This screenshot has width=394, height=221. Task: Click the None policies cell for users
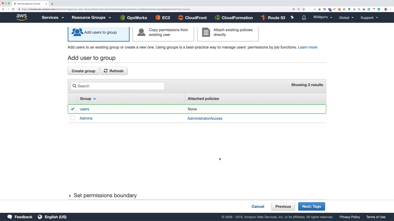(x=192, y=109)
